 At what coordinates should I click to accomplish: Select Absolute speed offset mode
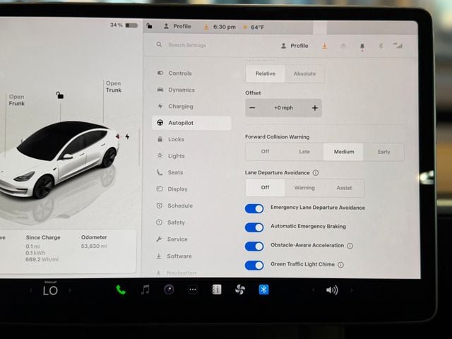coord(304,73)
